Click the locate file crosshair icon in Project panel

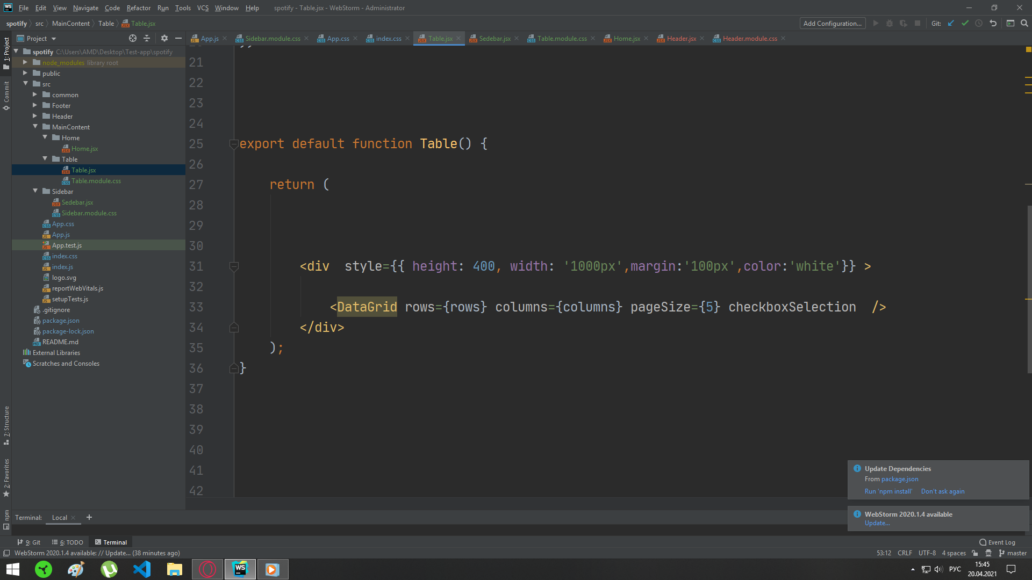pyautogui.click(x=133, y=38)
